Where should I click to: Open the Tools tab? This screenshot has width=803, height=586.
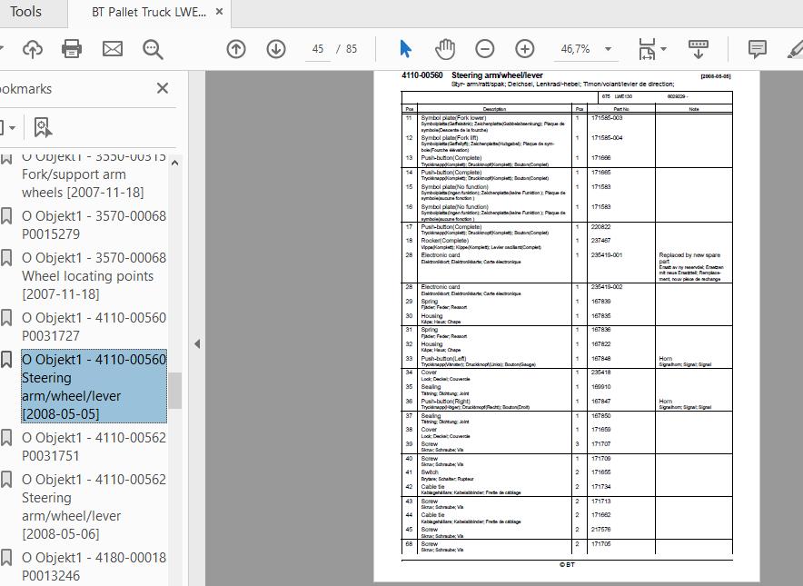[25, 12]
